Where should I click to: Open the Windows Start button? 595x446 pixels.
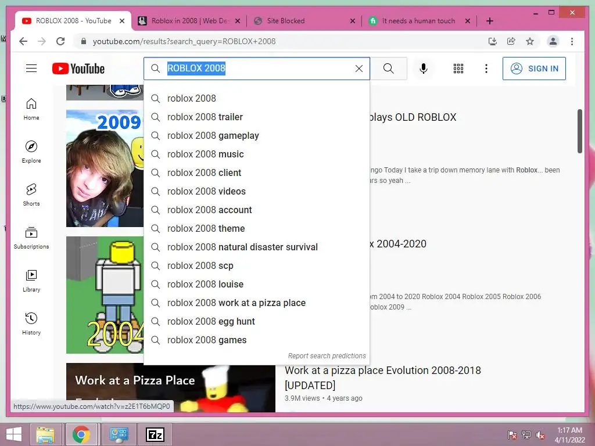pos(14,434)
